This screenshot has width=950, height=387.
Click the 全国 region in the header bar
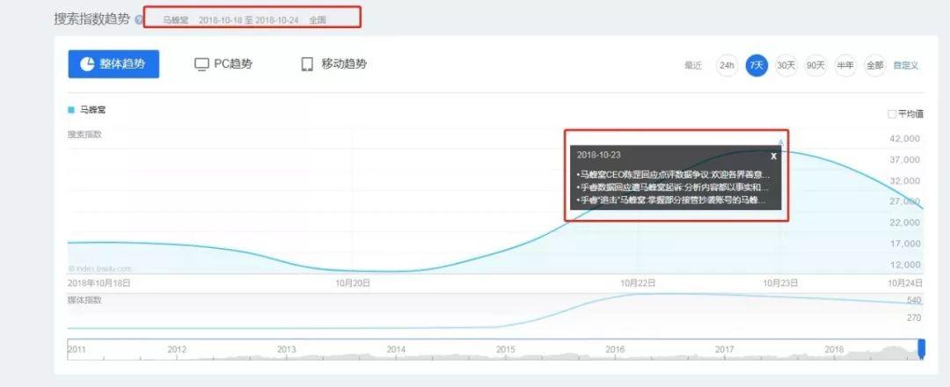pos(318,20)
